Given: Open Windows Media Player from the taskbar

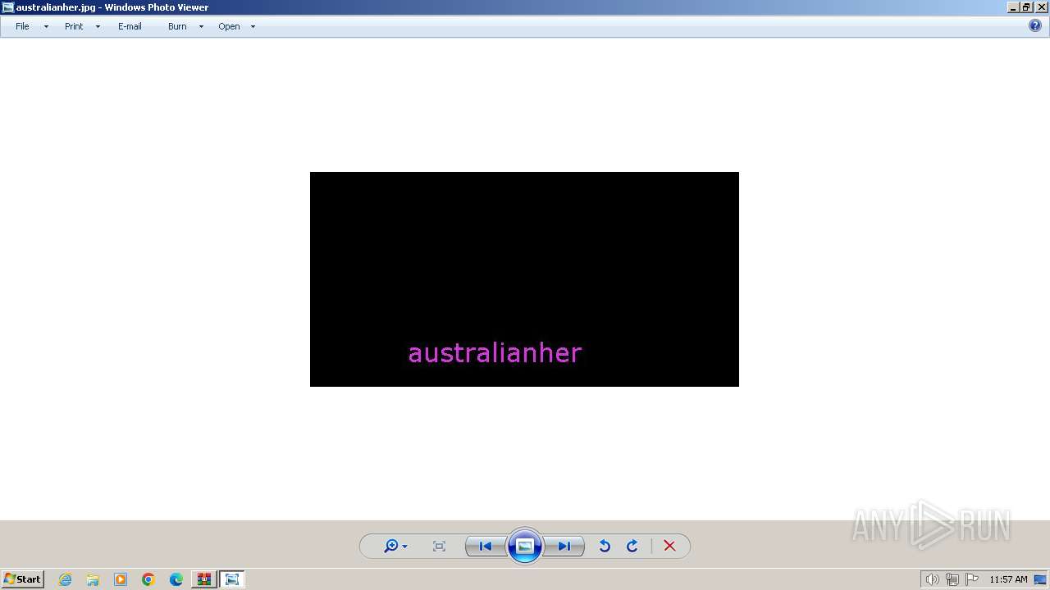Looking at the screenshot, I should coord(121,579).
